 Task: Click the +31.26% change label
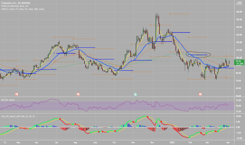click(239, 64)
